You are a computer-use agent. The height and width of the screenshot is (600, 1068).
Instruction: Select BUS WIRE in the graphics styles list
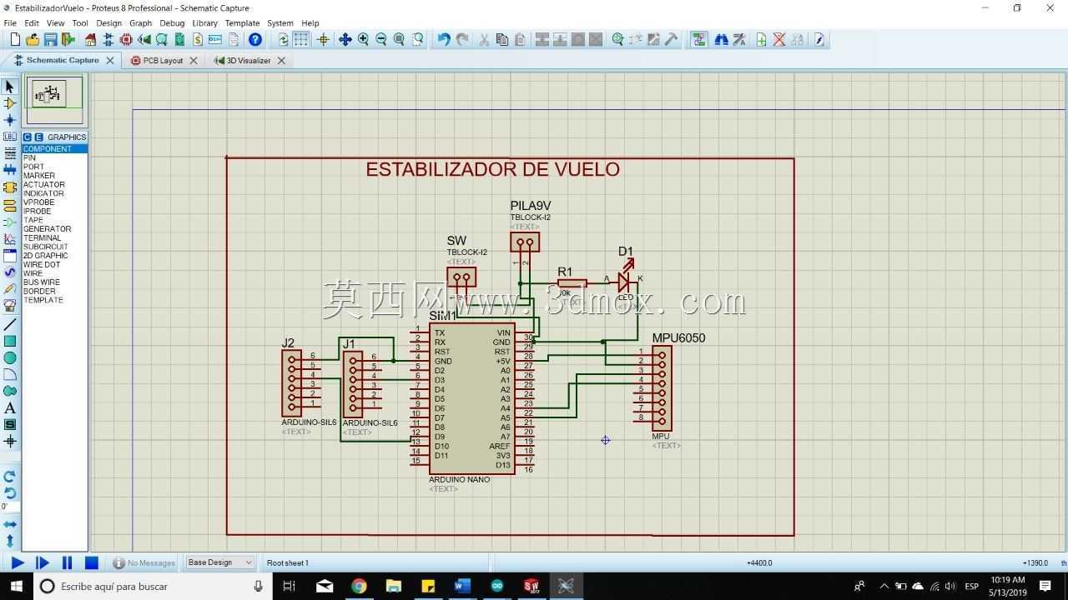[x=54, y=282]
